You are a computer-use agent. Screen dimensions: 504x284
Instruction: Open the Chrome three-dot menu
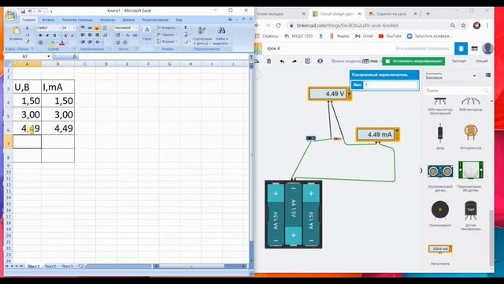487,25
